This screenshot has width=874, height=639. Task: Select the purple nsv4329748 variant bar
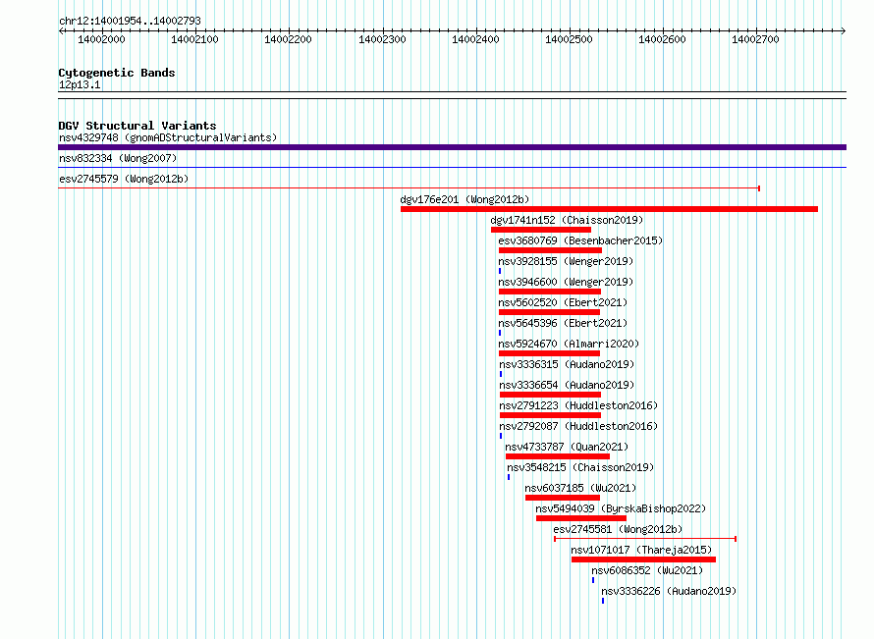452,147
